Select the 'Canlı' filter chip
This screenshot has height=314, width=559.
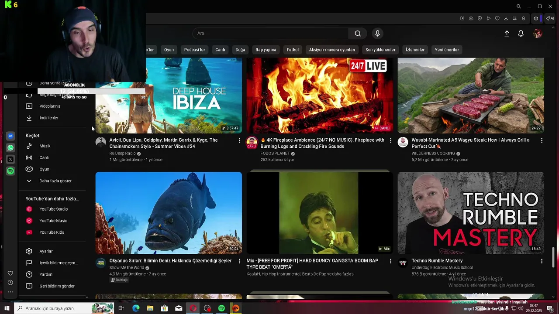[x=220, y=50]
